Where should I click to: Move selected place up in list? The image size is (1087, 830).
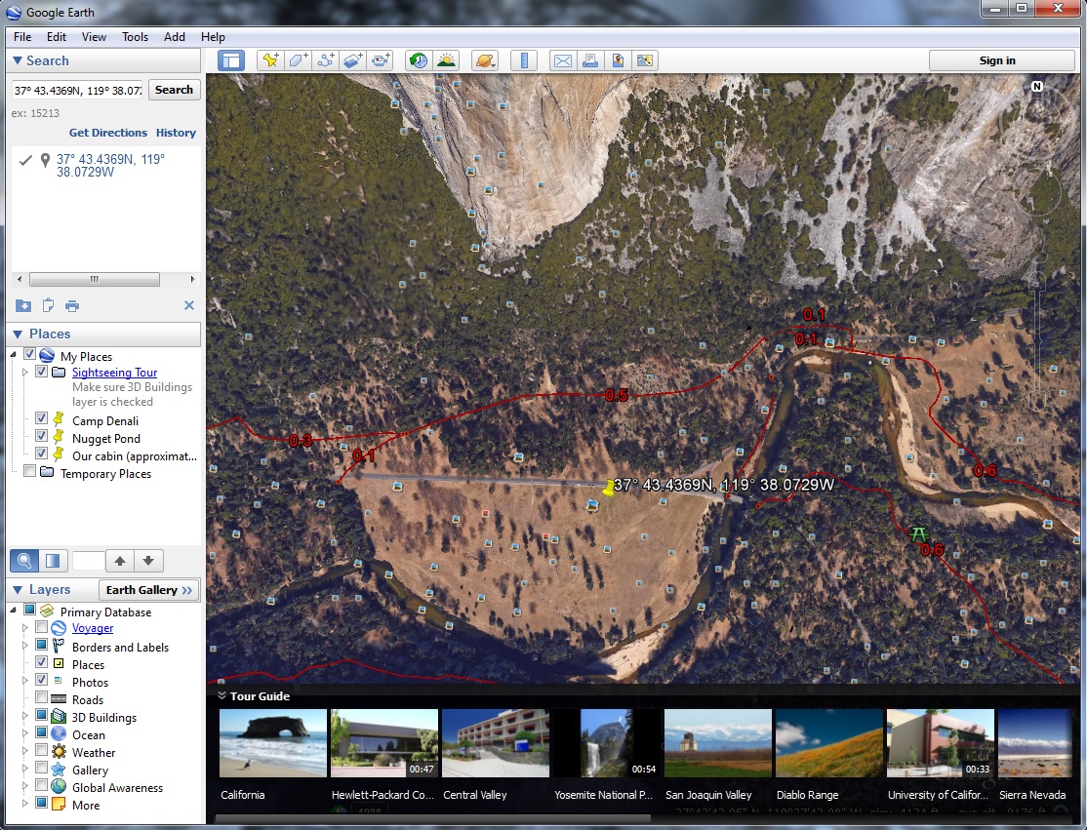tap(120, 561)
